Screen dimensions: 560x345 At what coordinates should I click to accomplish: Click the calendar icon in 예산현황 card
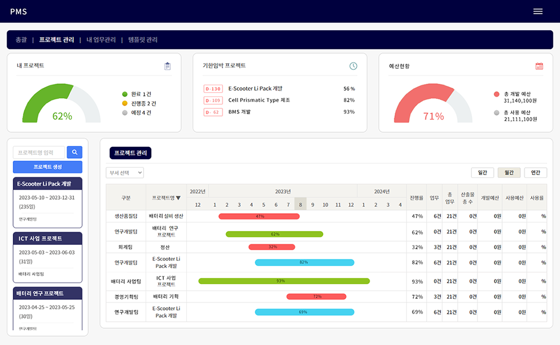point(539,66)
